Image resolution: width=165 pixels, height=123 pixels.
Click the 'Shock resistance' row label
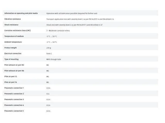11,25
